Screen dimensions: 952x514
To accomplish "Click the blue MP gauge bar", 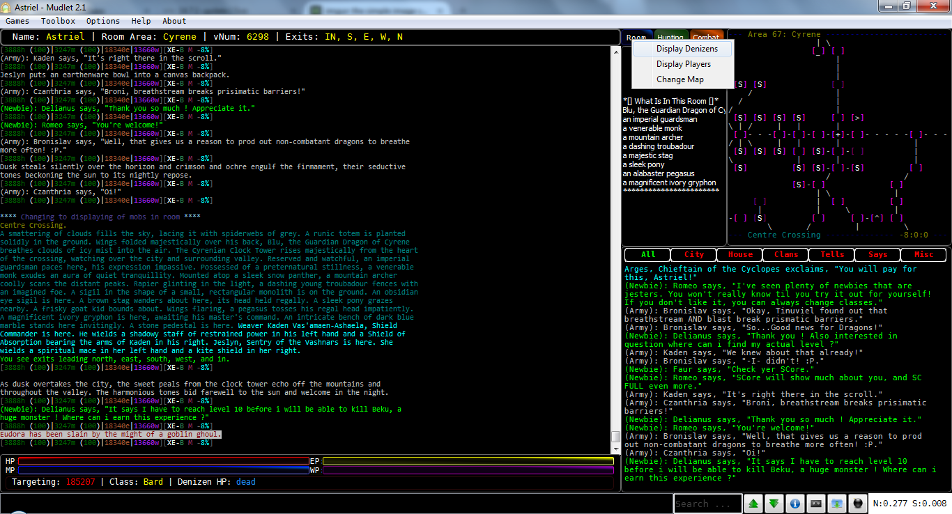I will [x=164, y=470].
